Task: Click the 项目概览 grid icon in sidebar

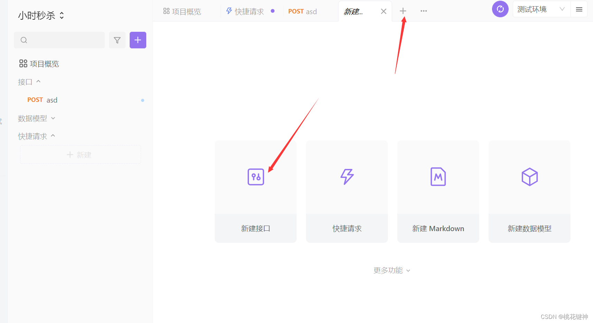Action: pos(23,64)
